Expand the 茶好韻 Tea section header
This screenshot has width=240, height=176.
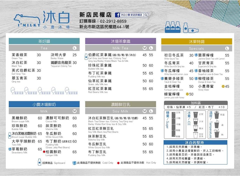click(x=44, y=41)
